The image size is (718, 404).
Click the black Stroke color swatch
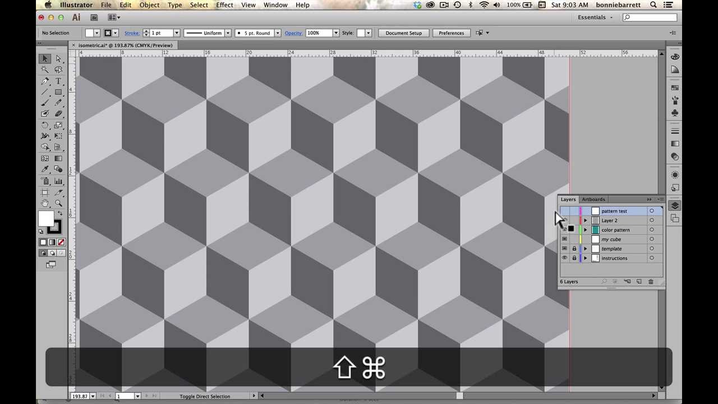click(x=54, y=227)
